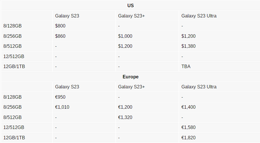This screenshot has height=143, width=260.
Task: Select the €1,010 Galaxy S23 price
Action: pyautogui.click(x=62, y=107)
